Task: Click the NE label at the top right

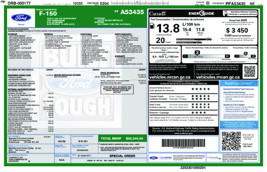Action: (252, 4)
